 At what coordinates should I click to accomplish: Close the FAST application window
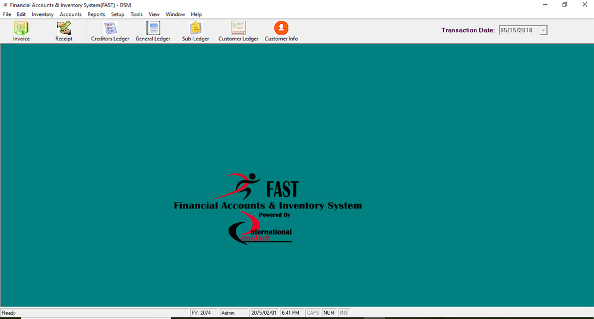coord(584,5)
